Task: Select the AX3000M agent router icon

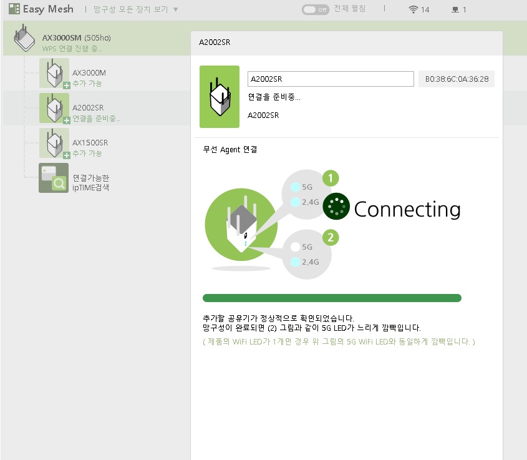Action: [54, 73]
